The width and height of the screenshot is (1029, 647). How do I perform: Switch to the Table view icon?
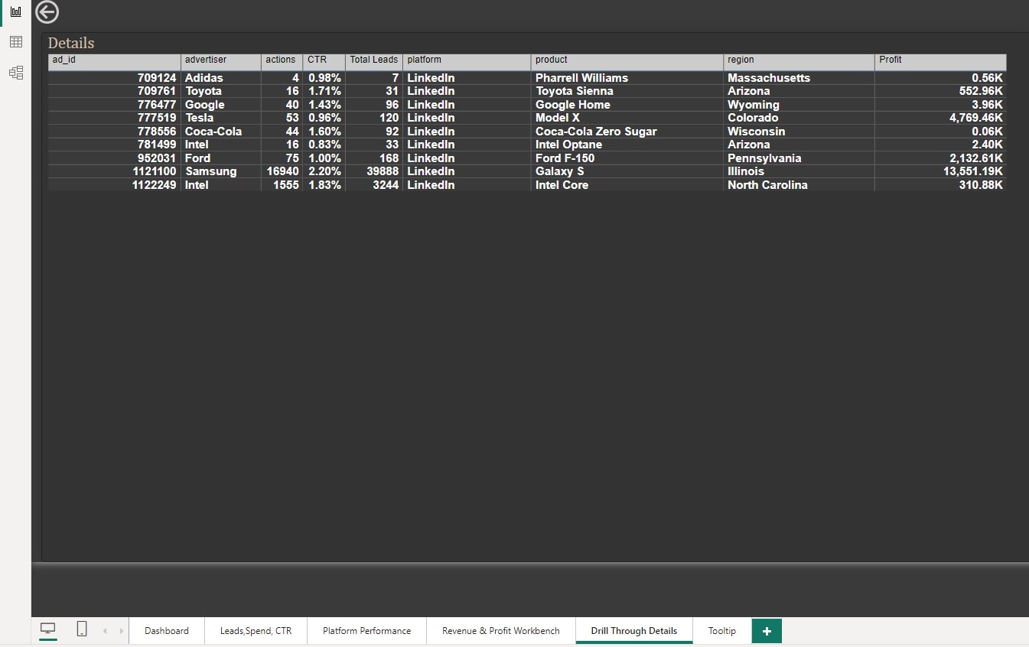pos(15,42)
